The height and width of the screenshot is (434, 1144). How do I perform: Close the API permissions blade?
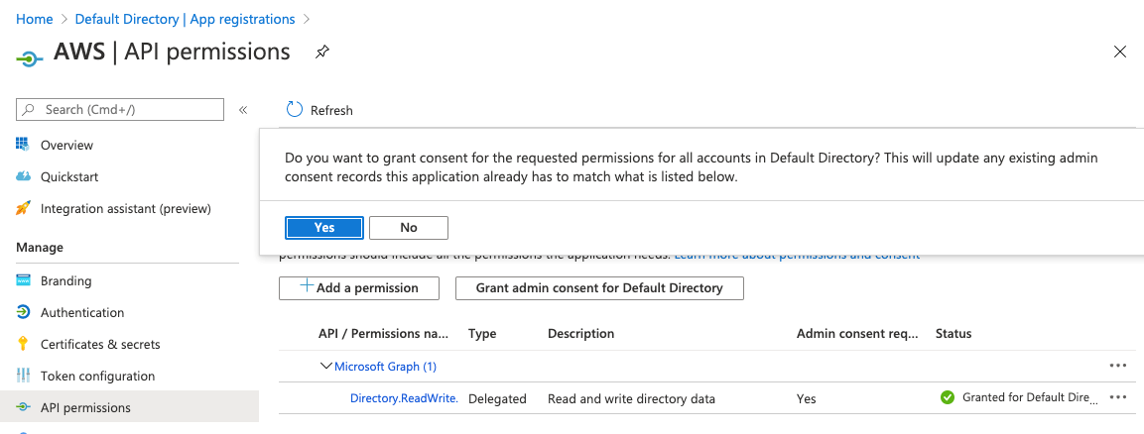[1120, 51]
